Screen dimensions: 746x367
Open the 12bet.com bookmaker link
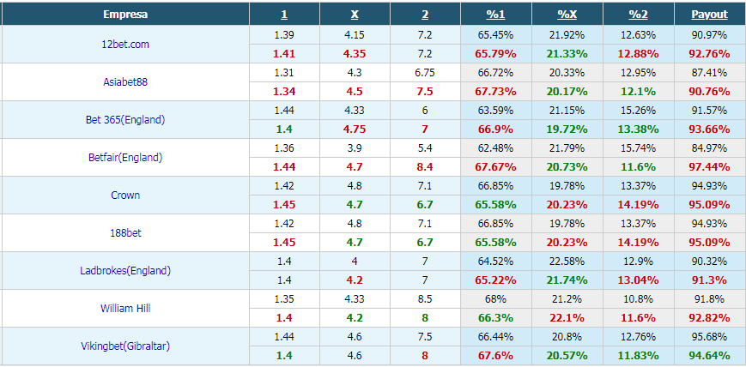[125, 44]
